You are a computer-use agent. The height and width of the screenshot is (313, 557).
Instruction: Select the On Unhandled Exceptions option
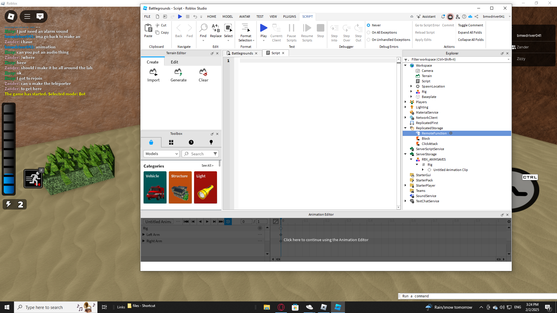tap(368, 40)
